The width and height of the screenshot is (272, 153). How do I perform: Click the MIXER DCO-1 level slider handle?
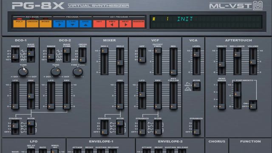tap(105, 51)
